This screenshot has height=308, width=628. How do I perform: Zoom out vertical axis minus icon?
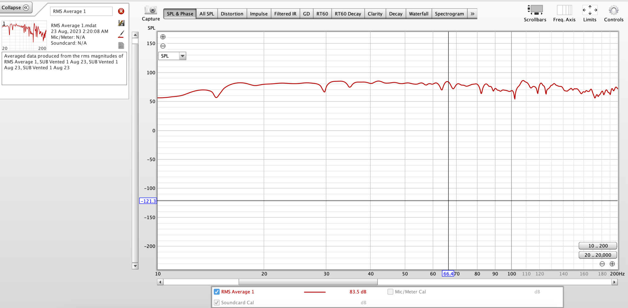tap(163, 46)
